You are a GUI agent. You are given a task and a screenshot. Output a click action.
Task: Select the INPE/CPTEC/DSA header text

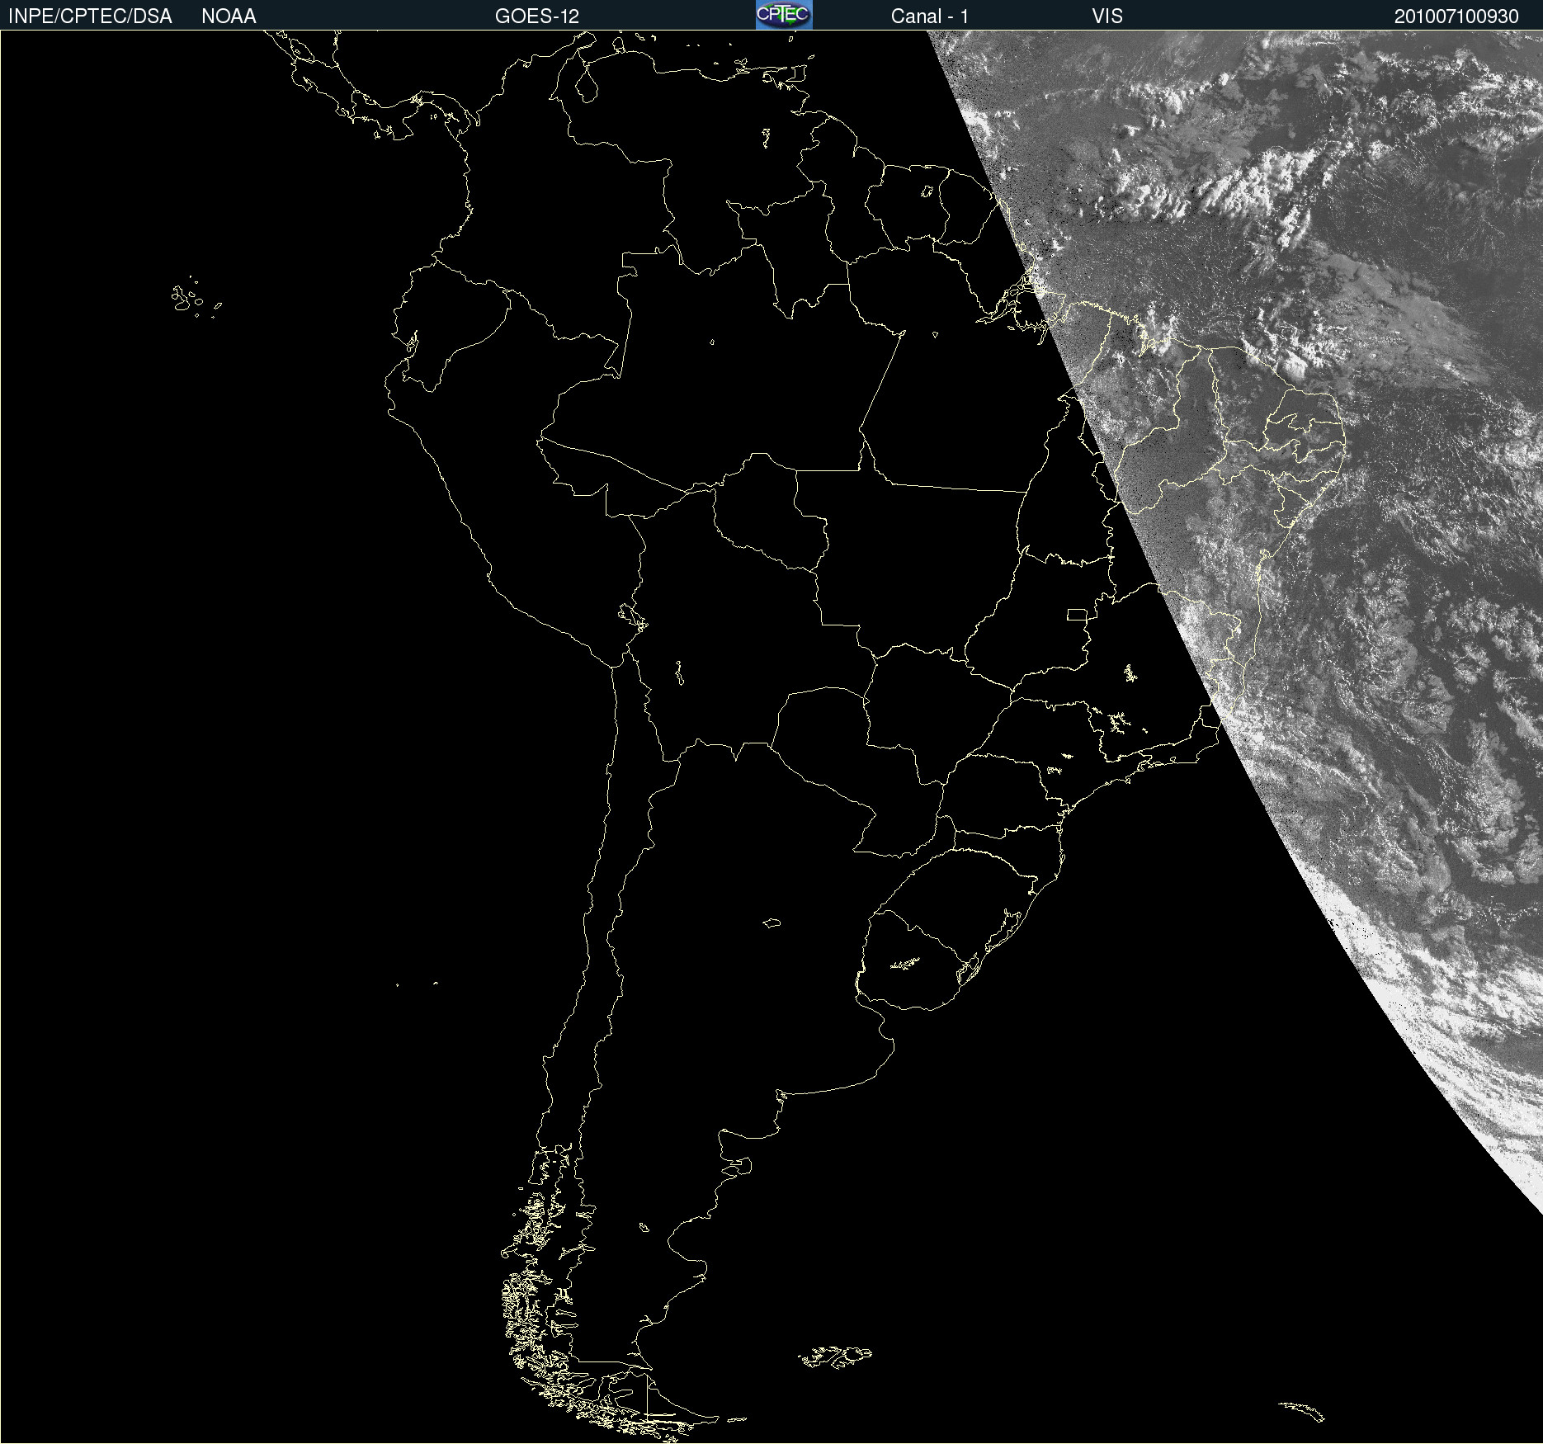tap(90, 17)
